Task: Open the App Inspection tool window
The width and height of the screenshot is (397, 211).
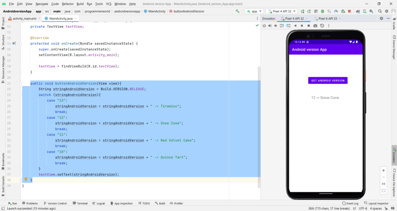Action: coord(121,203)
